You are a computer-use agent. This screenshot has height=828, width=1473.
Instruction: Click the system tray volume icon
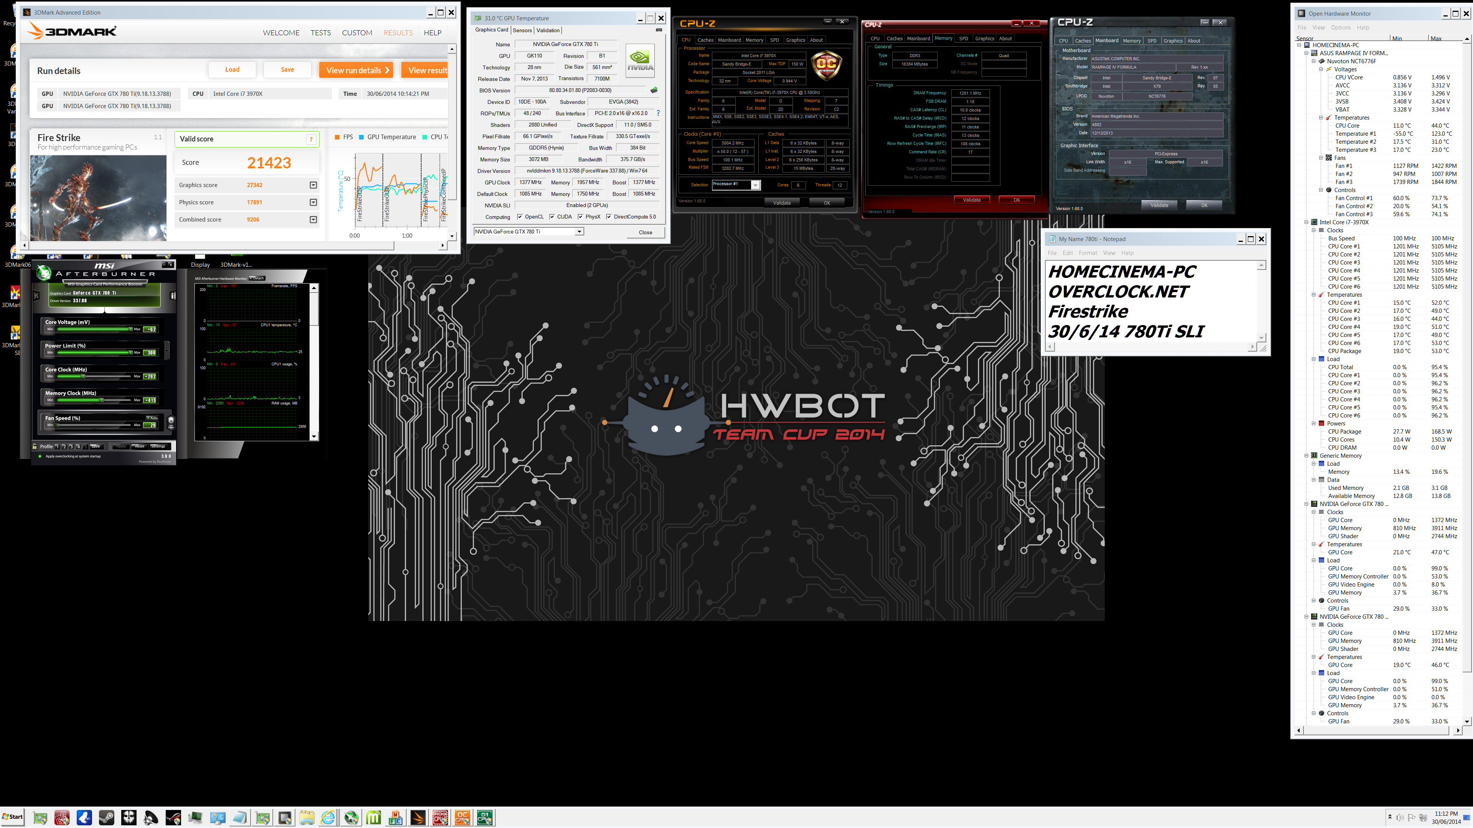click(1400, 817)
